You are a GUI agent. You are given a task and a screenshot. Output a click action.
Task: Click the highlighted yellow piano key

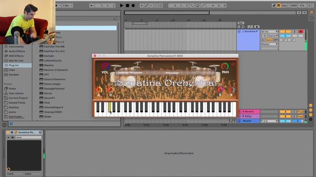tap(110, 107)
